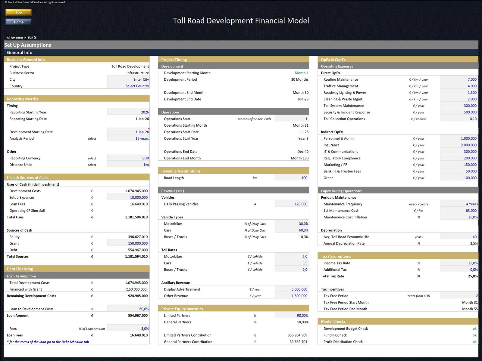Click the Cars toll rate cell 3,5
The width and height of the screenshot is (482, 361).
[x=291, y=263]
